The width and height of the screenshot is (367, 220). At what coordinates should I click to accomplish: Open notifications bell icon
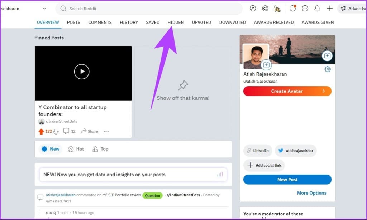[x=317, y=9]
